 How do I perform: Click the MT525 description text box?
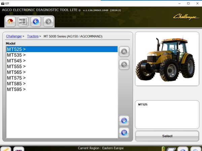tap(167, 115)
